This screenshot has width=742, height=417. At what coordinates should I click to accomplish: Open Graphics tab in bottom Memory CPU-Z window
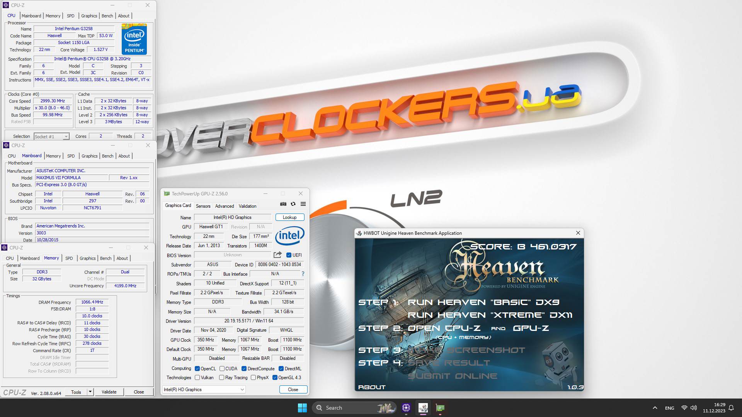pos(88,258)
